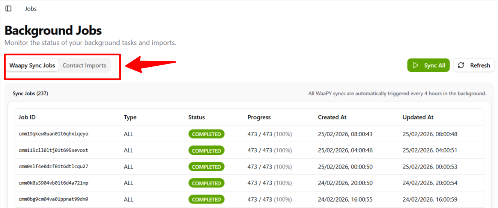Click the Type column header
Viewport: 498px width, 208px height.
pos(130,117)
